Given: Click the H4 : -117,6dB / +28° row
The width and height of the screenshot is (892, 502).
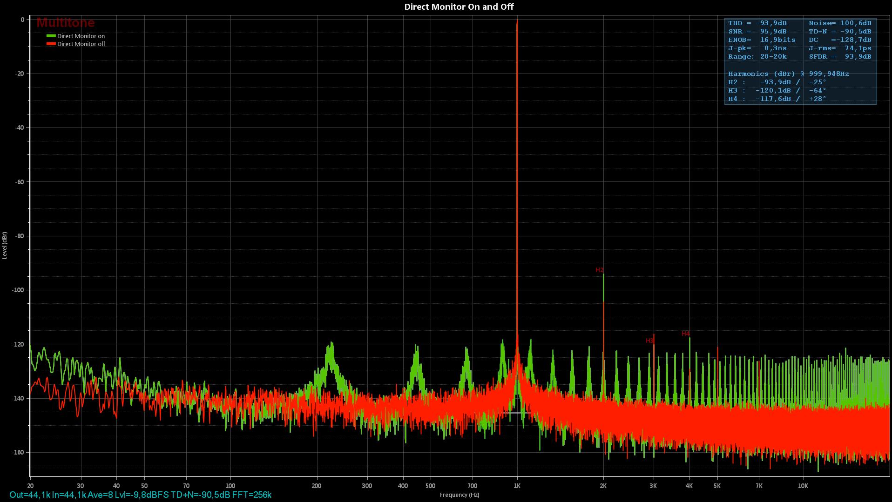Looking at the screenshot, I should pyautogui.click(x=777, y=99).
